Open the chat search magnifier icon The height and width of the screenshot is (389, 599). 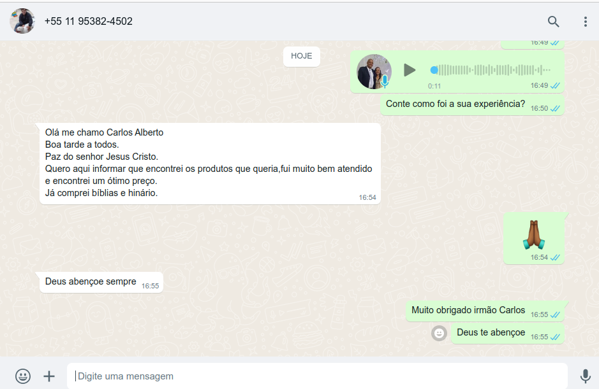coord(553,22)
